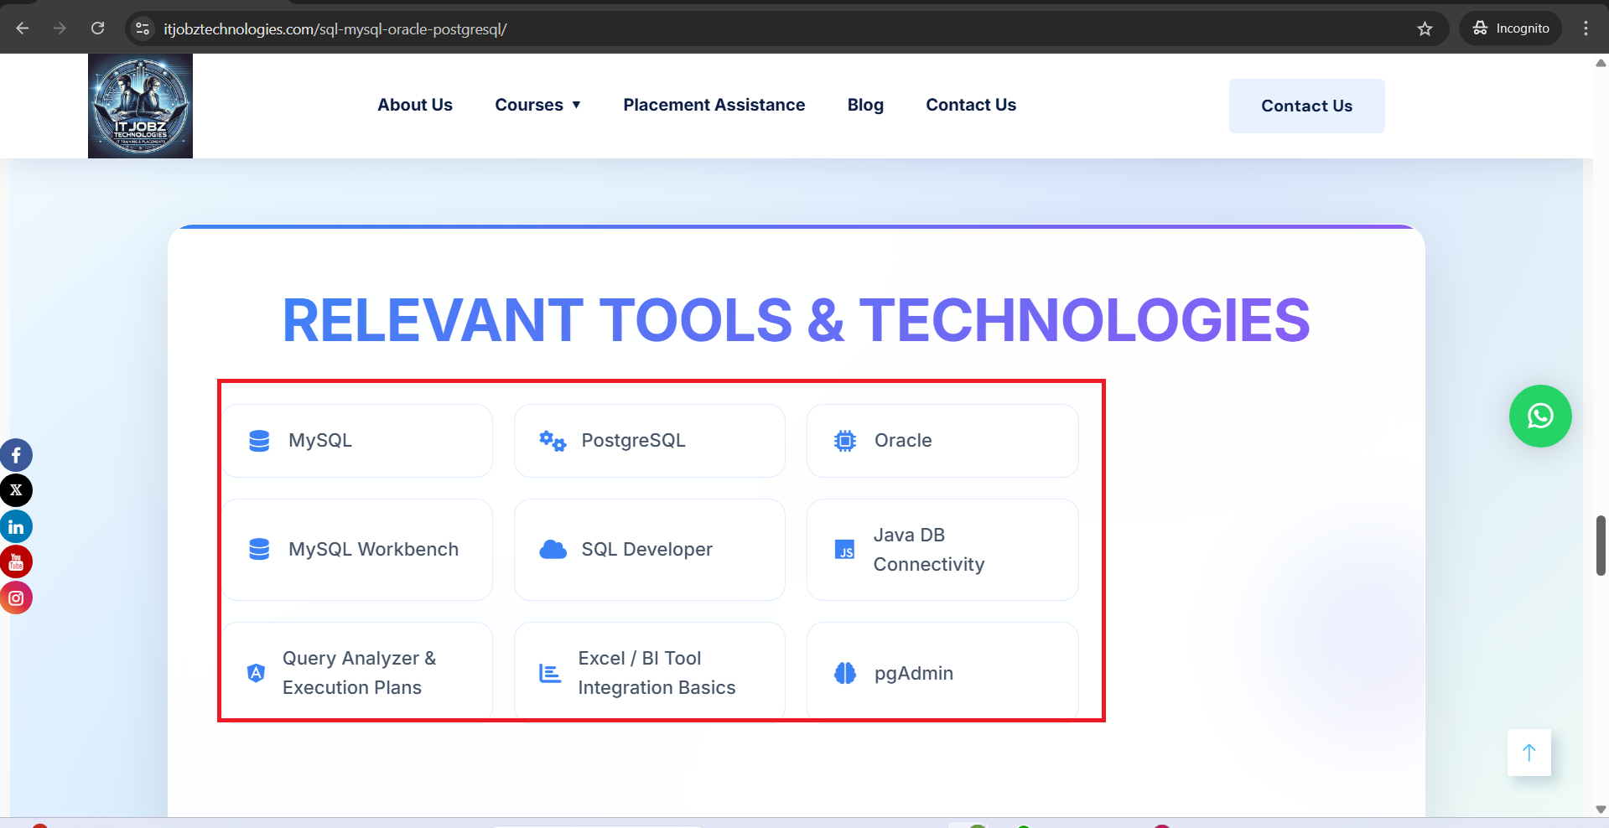Open the Instagram sidebar icon
This screenshot has height=828, width=1609.
point(16,598)
